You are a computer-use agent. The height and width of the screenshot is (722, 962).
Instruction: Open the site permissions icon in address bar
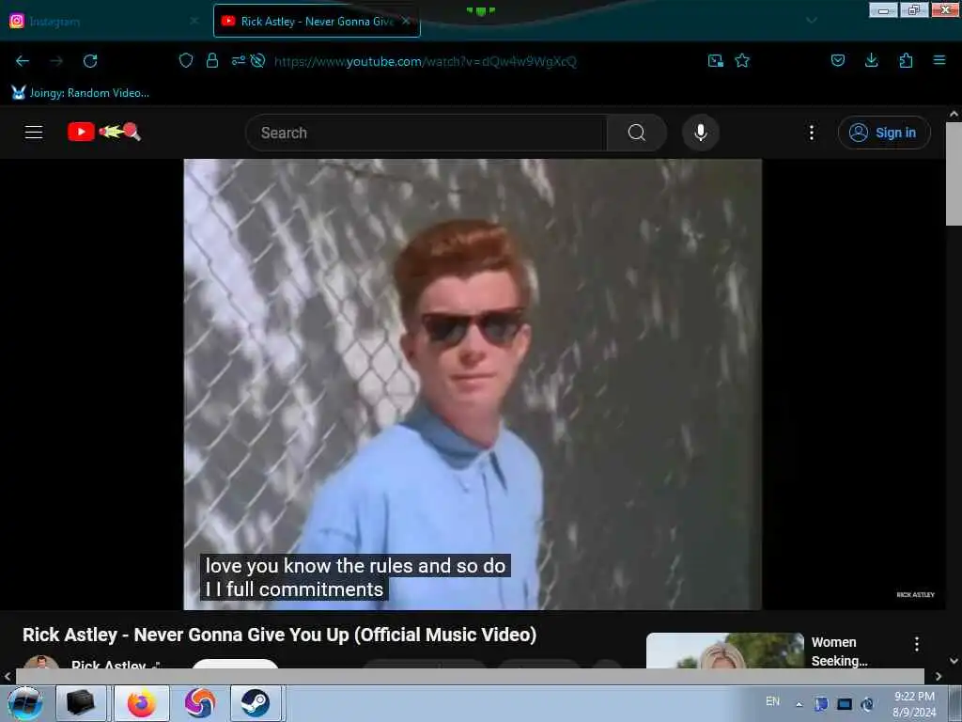point(238,60)
